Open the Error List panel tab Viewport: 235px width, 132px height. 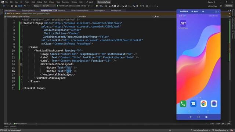(x=13, y=126)
